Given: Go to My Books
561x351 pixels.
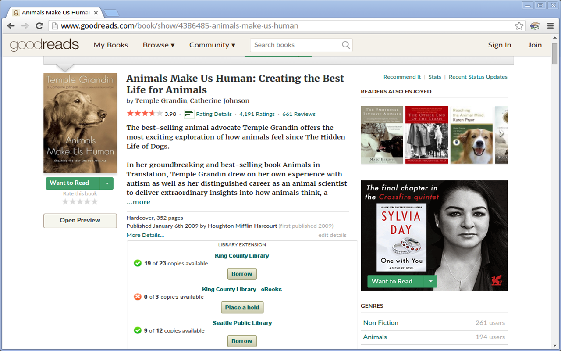Looking at the screenshot, I should point(110,45).
